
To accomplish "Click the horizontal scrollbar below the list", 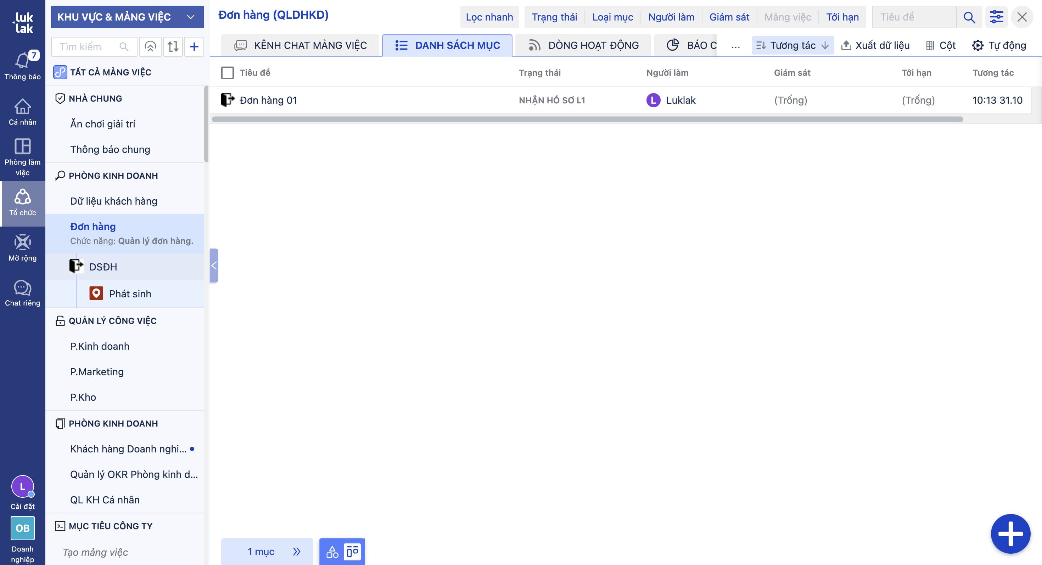I will 587,119.
